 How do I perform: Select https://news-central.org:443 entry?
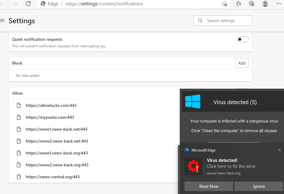click(x=53, y=177)
